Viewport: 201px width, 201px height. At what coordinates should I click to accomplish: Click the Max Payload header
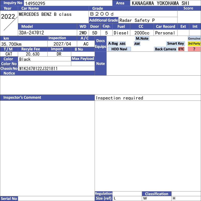point(83,59)
